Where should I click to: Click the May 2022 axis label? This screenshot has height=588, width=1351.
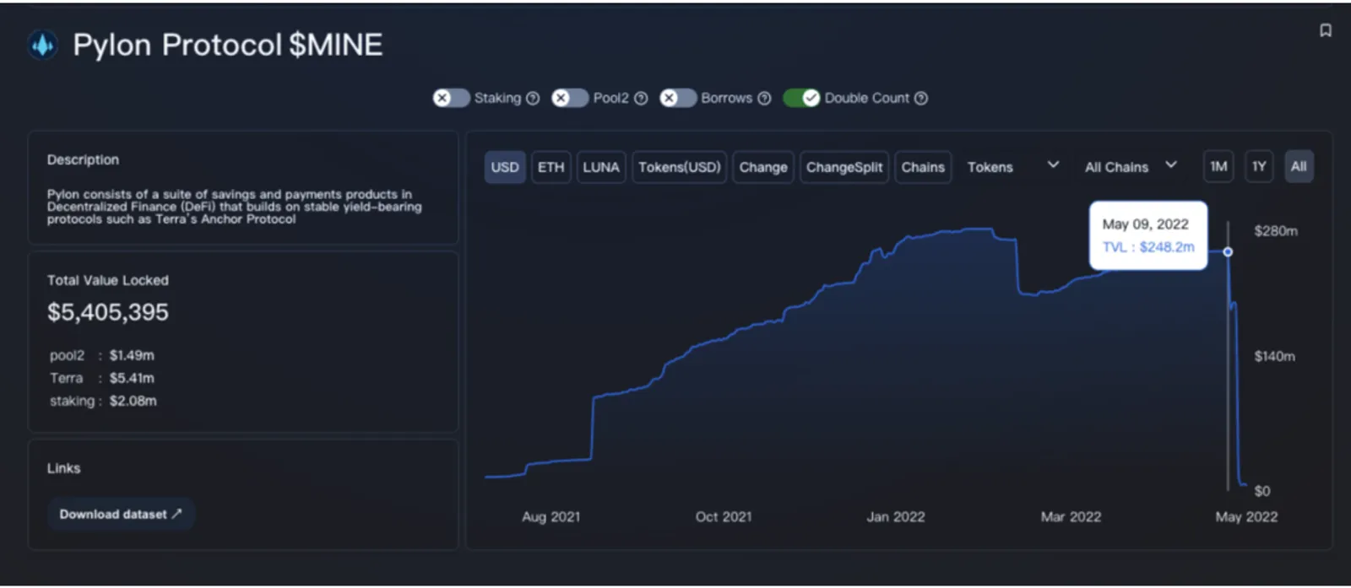[x=1246, y=517]
